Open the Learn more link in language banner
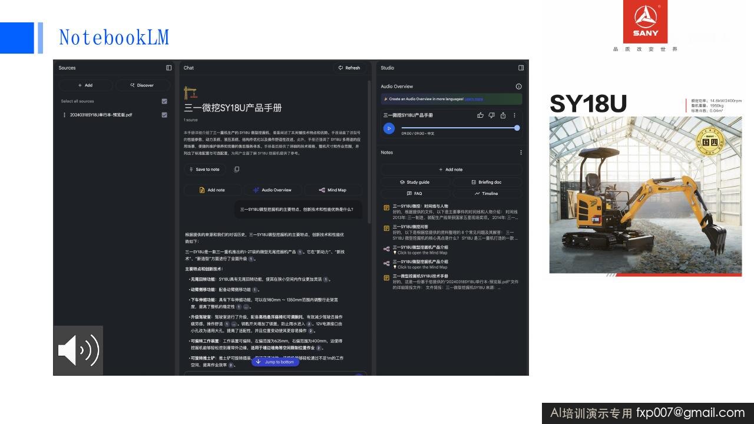Viewport: 754px width, 424px height. [x=474, y=99]
